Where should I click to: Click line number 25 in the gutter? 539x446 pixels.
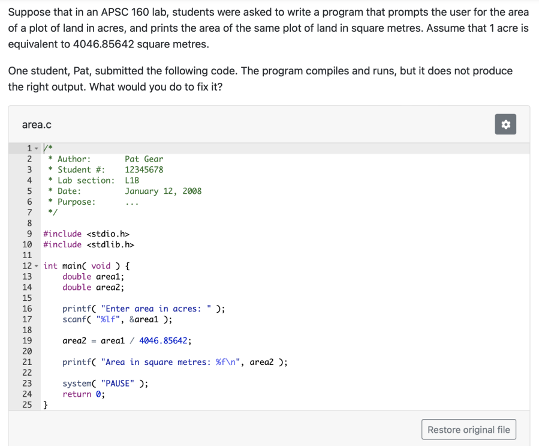point(27,405)
